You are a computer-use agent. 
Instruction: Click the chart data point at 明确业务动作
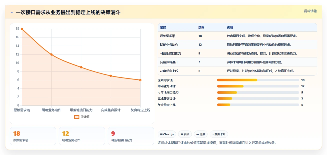(51, 54)
